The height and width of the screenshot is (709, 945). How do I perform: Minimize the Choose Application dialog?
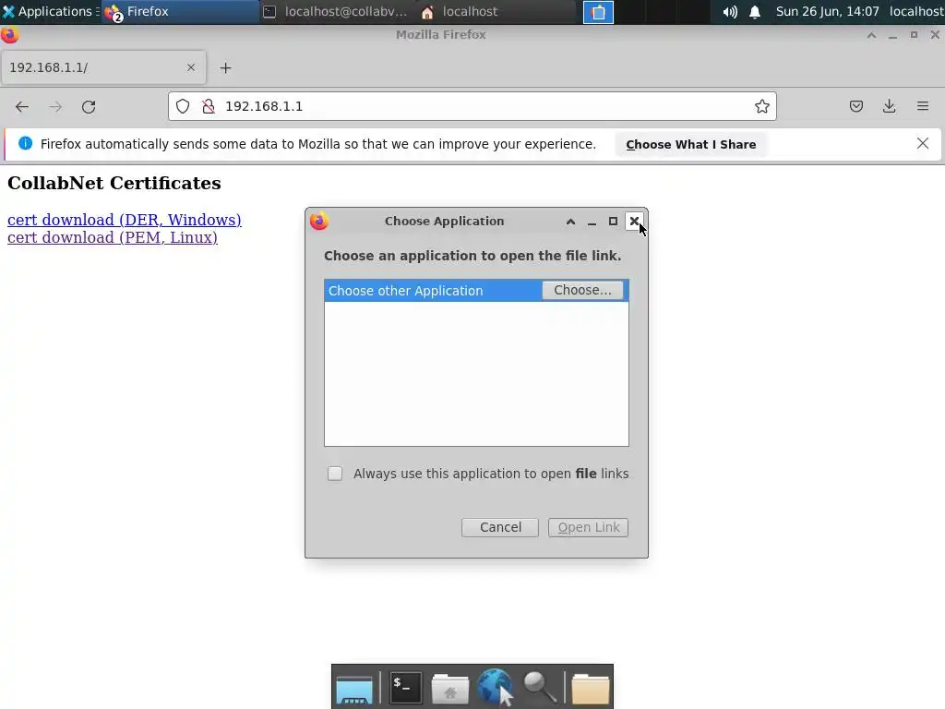click(x=592, y=222)
